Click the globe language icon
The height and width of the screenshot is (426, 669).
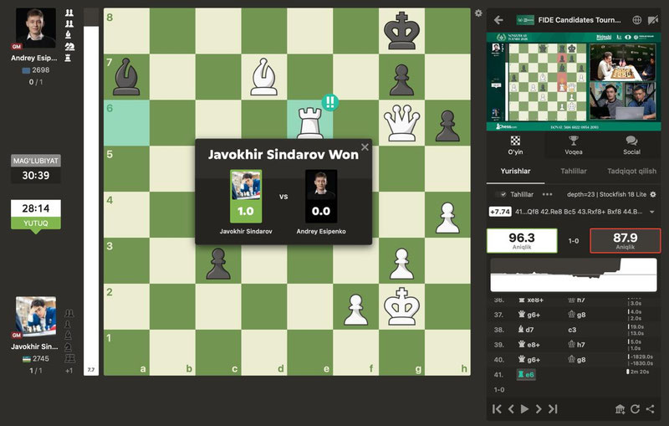(636, 19)
